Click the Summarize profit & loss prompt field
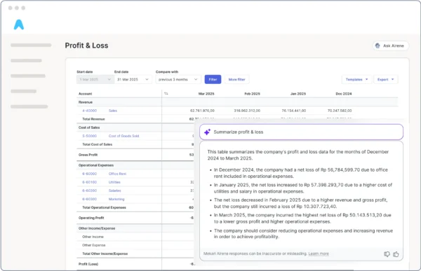Screen dimensions: 421x271 point(301,132)
